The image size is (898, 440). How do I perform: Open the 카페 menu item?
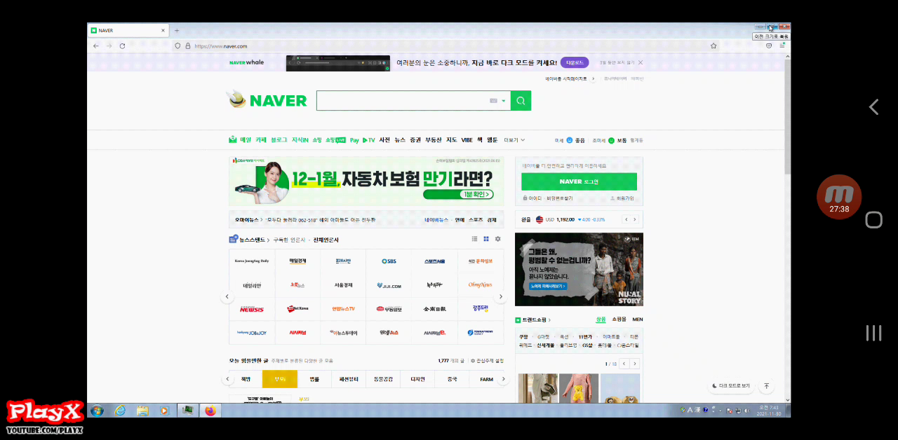tap(261, 140)
